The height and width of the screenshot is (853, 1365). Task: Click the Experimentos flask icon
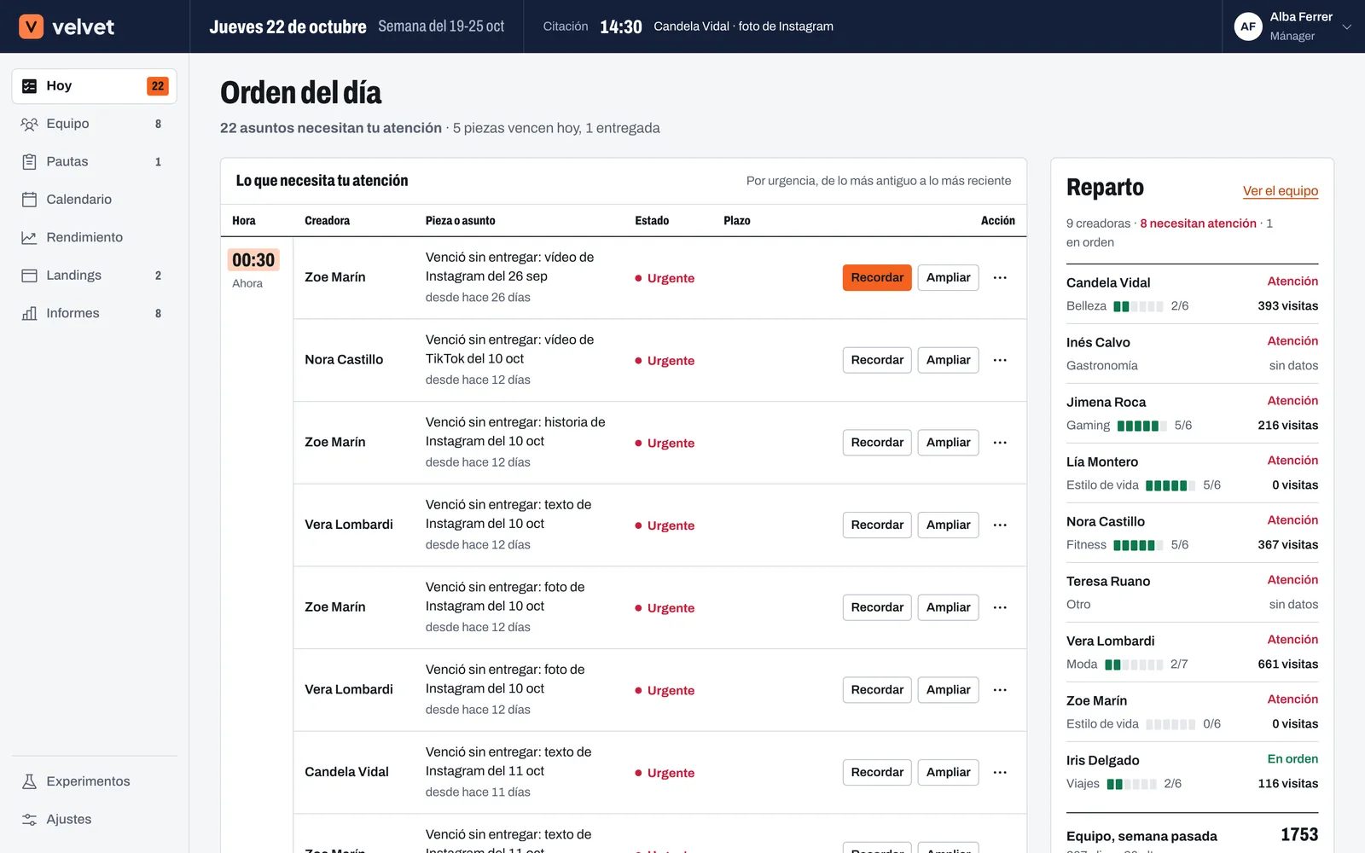29,781
